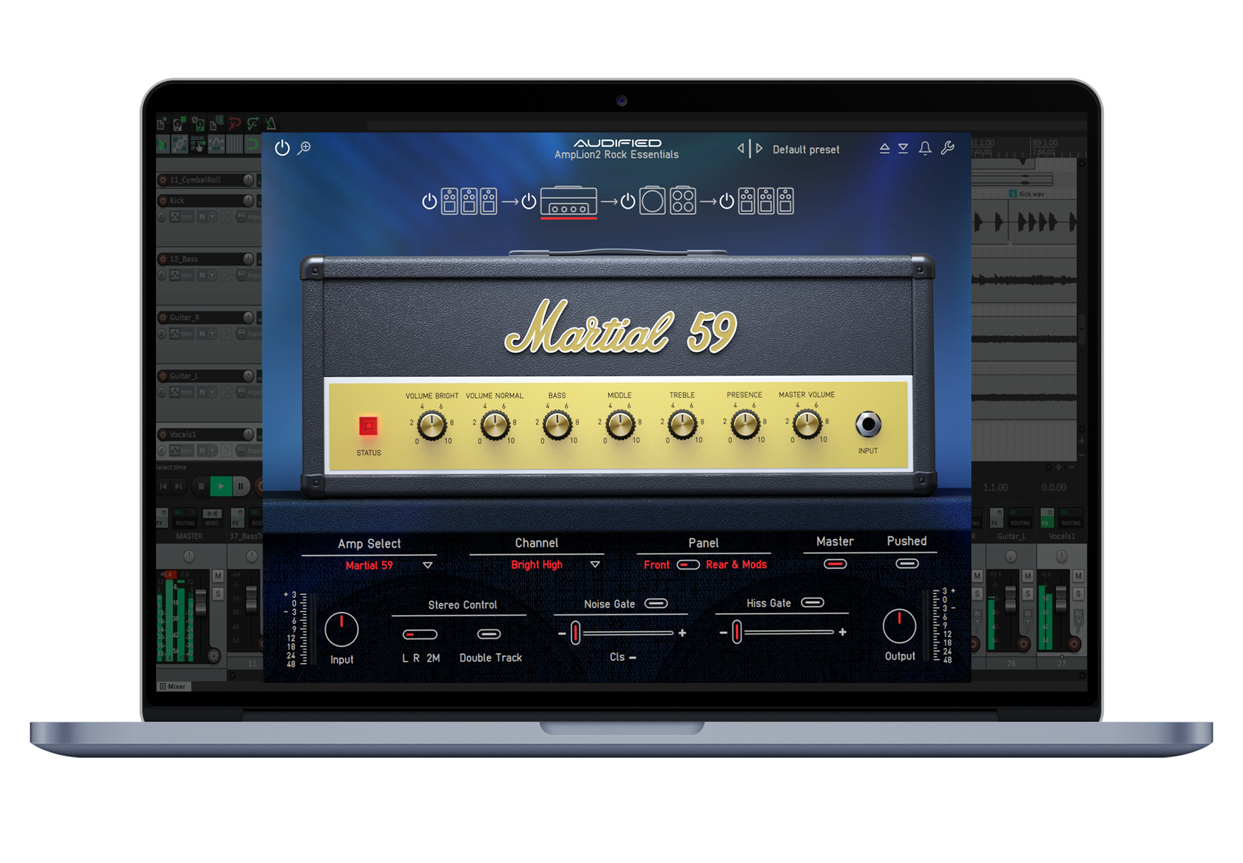
Task: Click the Input level knob
Action: click(341, 629)
